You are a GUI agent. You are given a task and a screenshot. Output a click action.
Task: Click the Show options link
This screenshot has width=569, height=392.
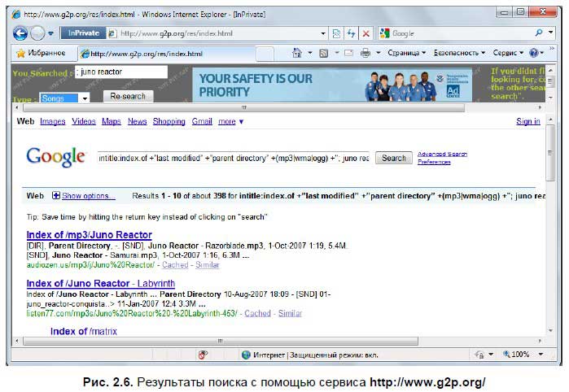(x=88, y=196)
